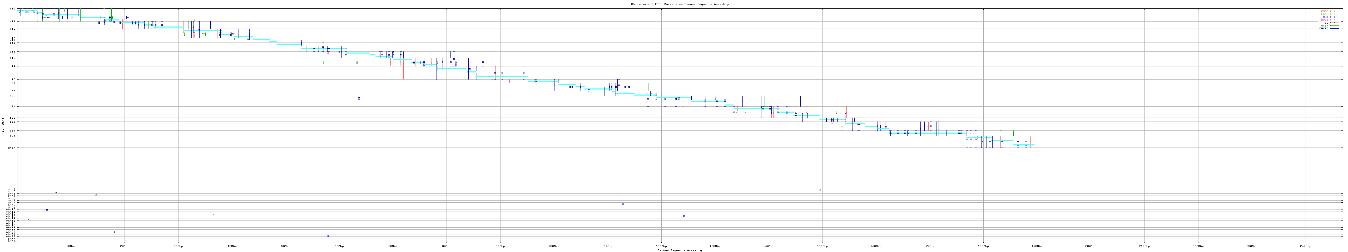The height and width of the screenshot is (252, 1348).
Task: Click the 240Mbp x-axis tick label
Action: click(1305, 246)
